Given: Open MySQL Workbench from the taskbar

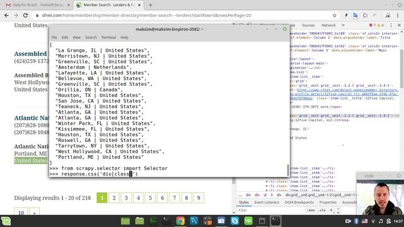Looking at the screenshot, I should [194, 221].
